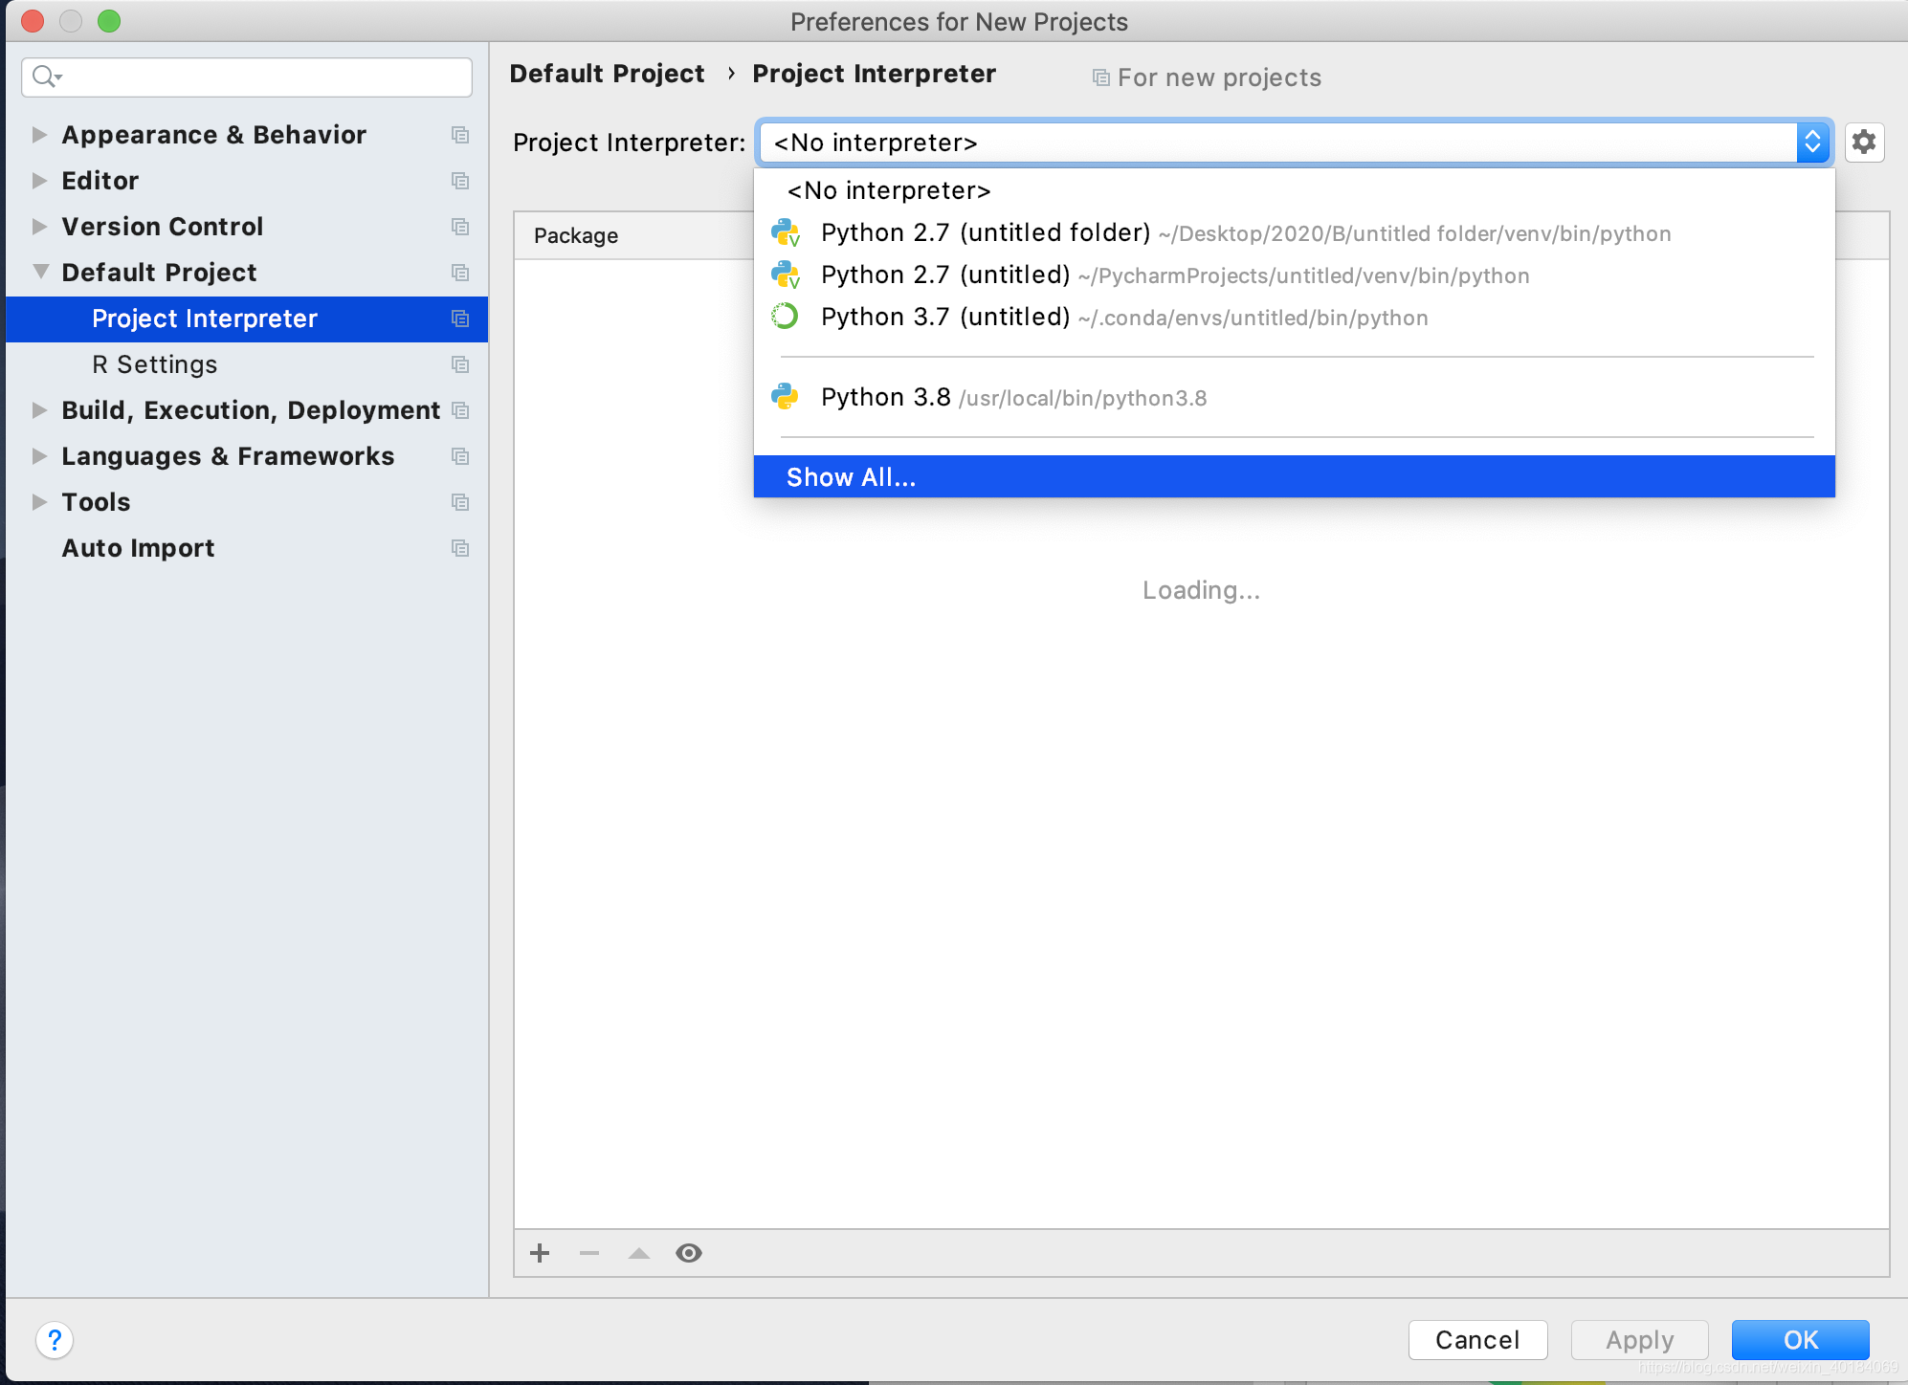Click the Python 3.8 system interpreter icon
Screen dimensions: 1908x1385
(x=785, y=396)
